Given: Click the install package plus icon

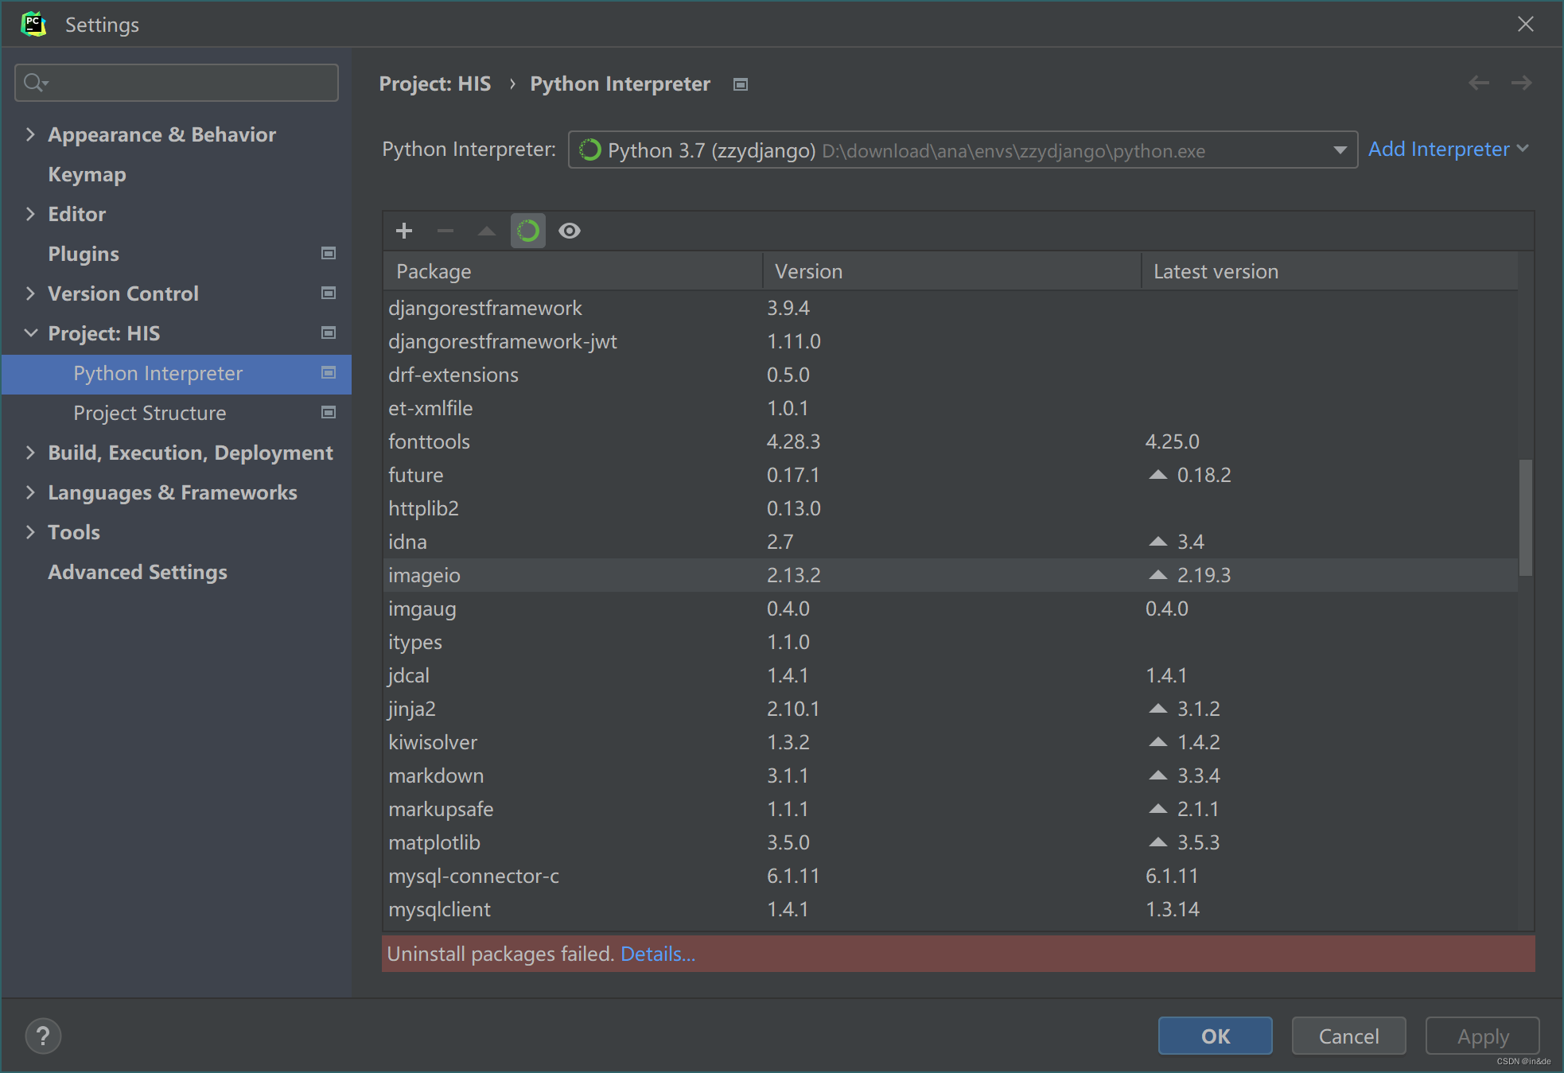Looking at the screenshot, I should [404, 231].
